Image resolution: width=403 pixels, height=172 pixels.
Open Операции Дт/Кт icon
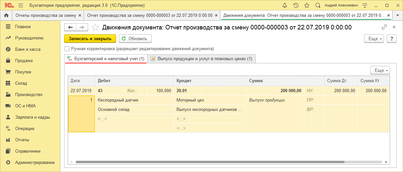pos(8,128)
